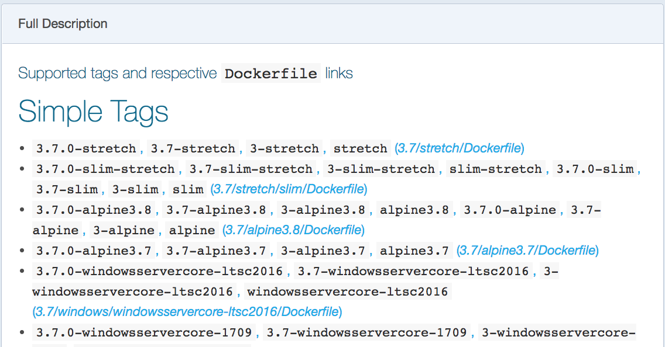
Task: Click the 3-slim-stretch tag
Action: coord(381,169)
